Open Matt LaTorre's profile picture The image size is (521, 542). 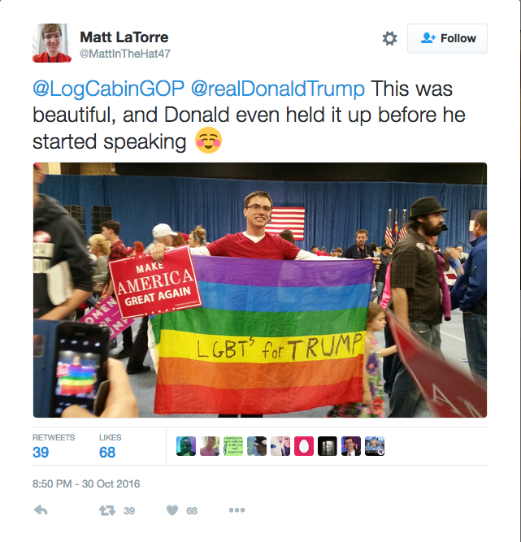point(52,43)
